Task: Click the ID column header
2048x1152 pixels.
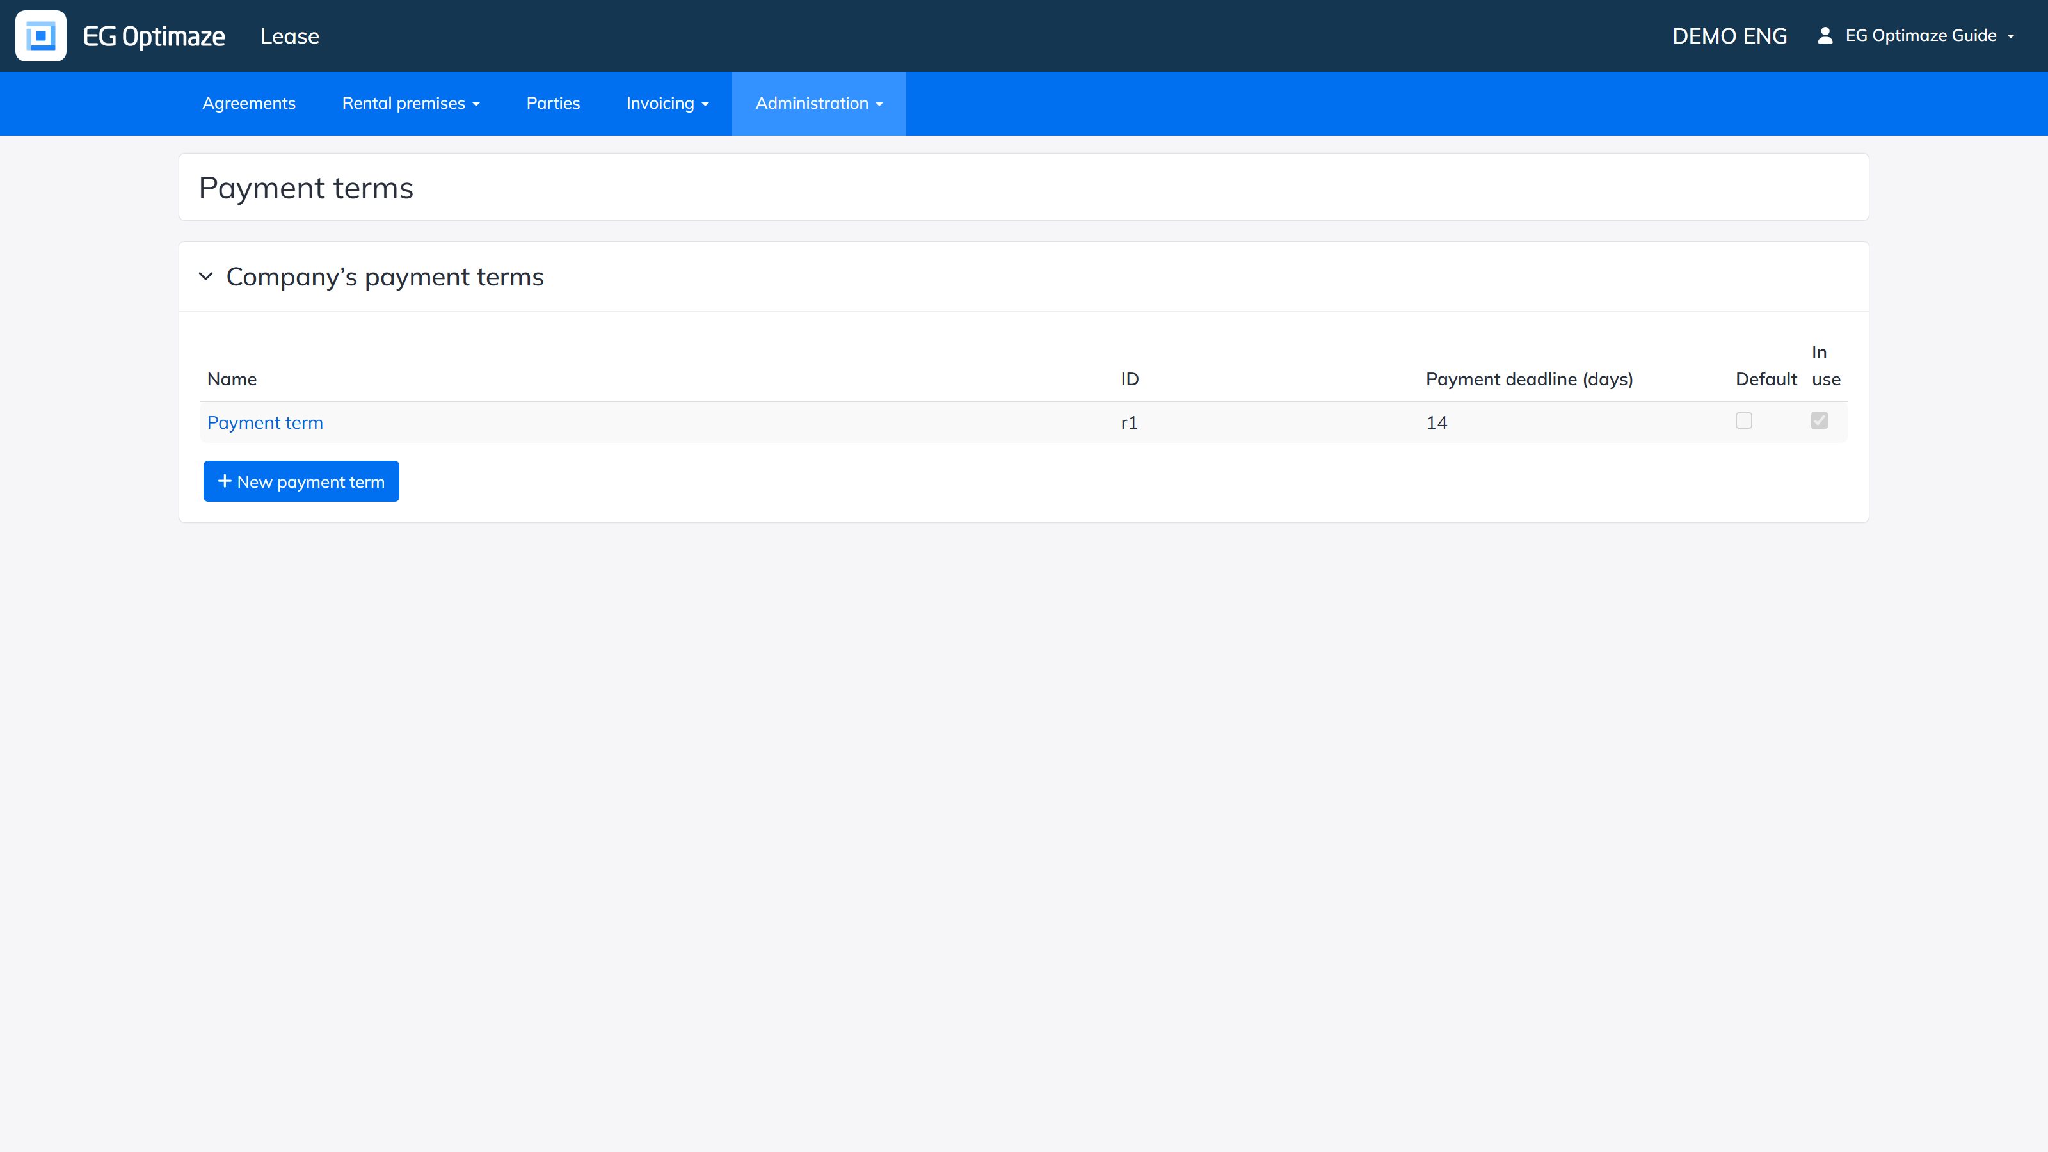Action: pyautogui.click(x=1130, y=380)
